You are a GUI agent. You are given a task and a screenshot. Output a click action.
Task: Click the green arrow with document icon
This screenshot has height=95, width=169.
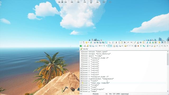click(144, 46)
